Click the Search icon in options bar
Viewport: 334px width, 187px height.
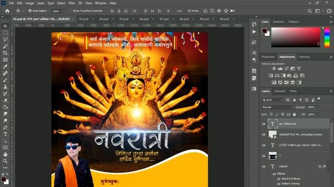tap(309, 11)
